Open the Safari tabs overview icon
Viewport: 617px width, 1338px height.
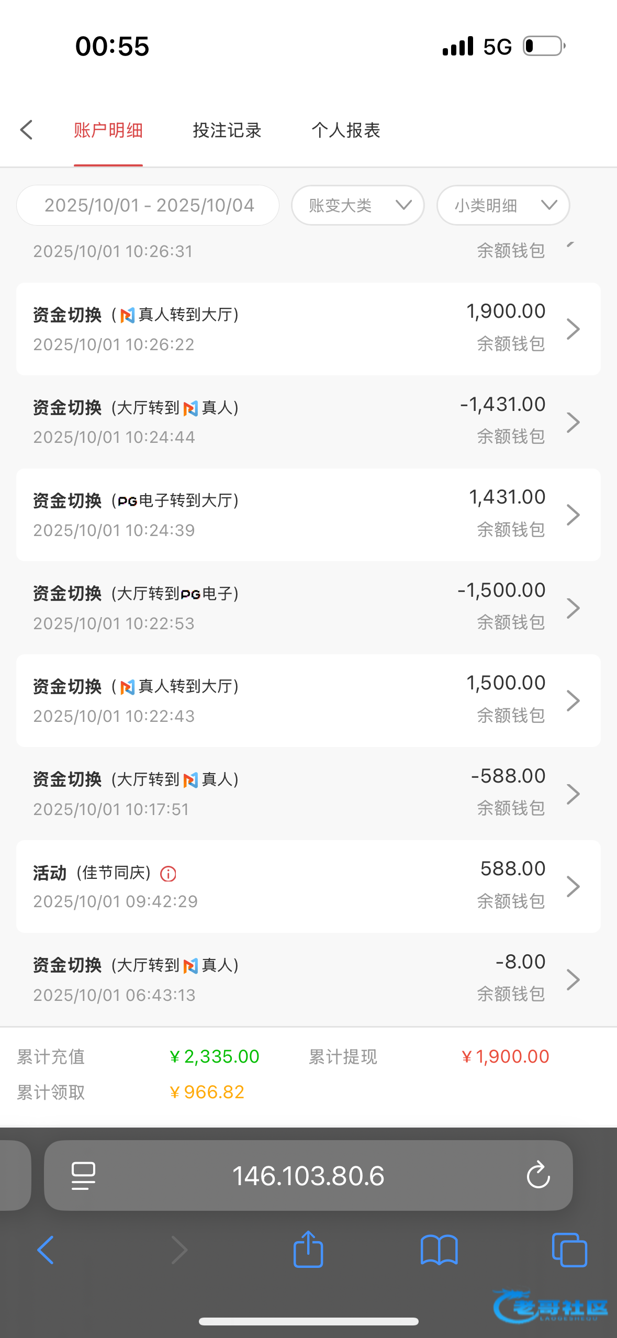569,1250
